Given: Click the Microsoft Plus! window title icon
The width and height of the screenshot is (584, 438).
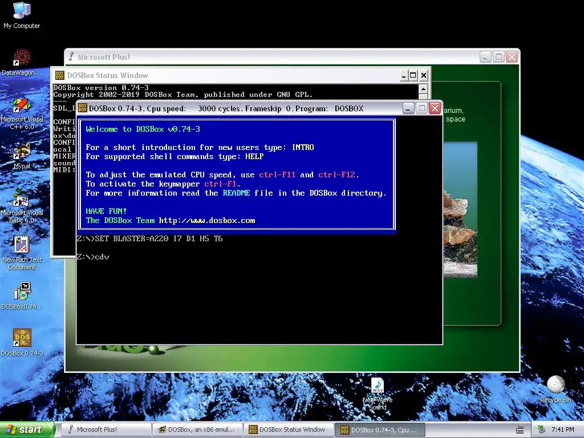Looking at the screenshot, I should coord(71,56).
